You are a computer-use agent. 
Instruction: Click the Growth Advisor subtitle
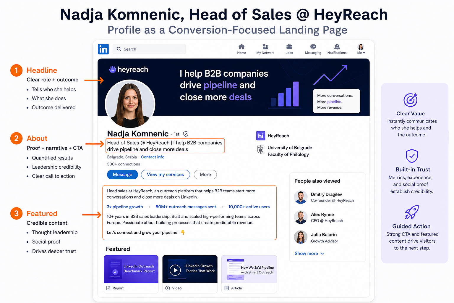(324, 241)
